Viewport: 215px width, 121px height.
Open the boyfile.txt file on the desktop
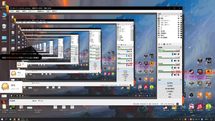coord(55,108)
